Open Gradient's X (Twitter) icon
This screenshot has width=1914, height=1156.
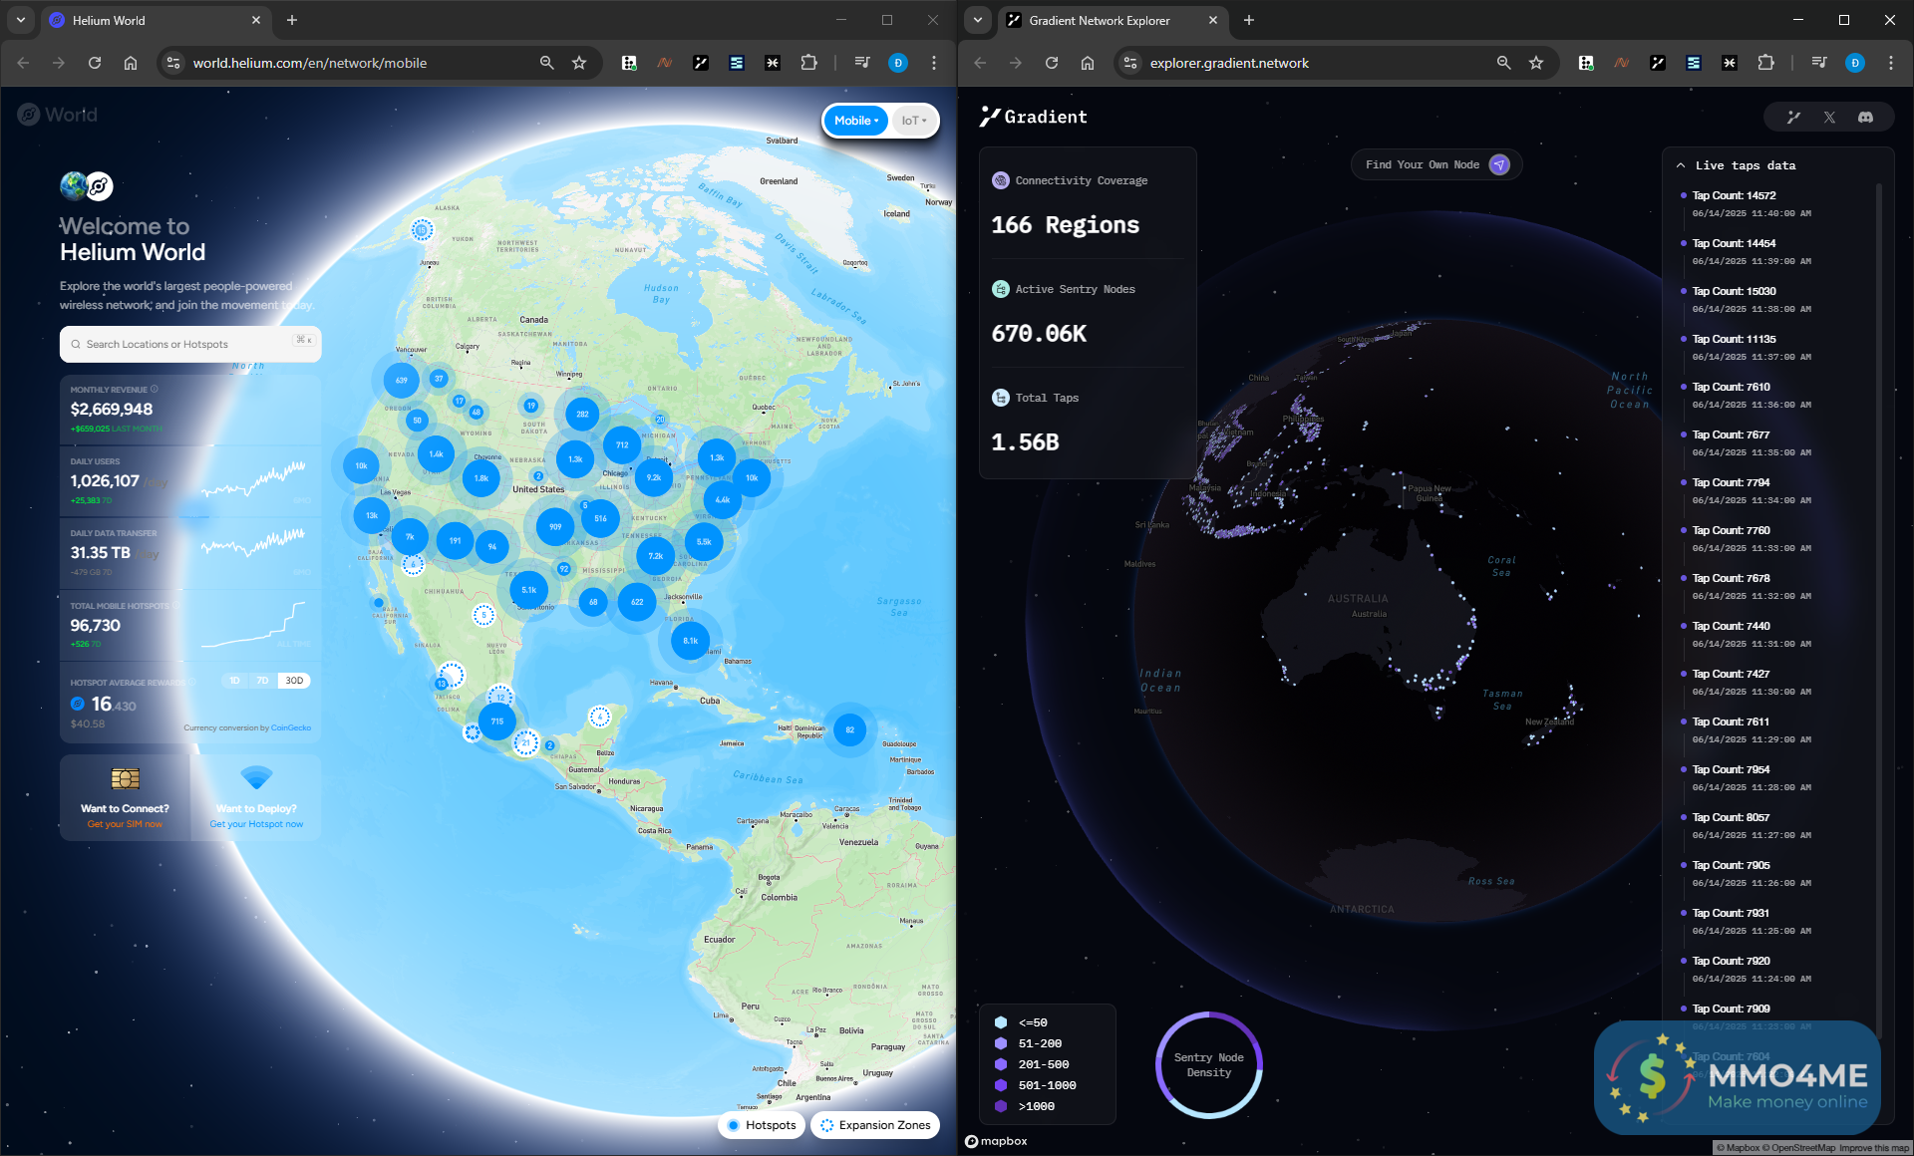pos(1829,118)
